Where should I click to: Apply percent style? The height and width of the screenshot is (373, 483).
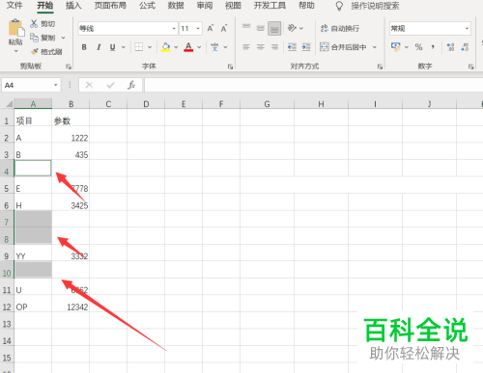click(418, 47)
